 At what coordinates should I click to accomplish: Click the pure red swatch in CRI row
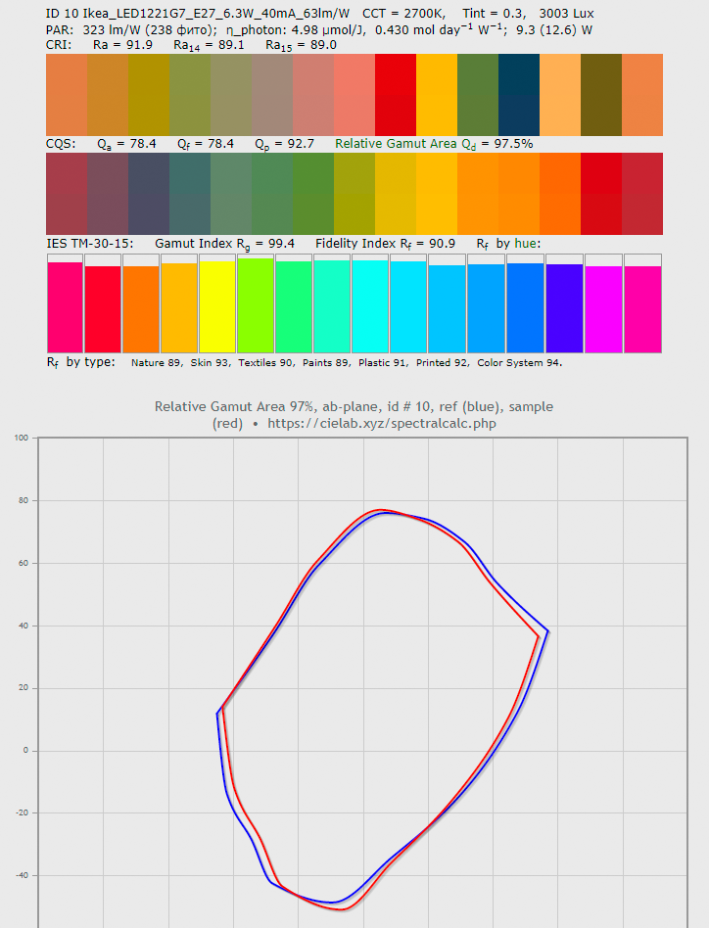click(x=395, y=94)
